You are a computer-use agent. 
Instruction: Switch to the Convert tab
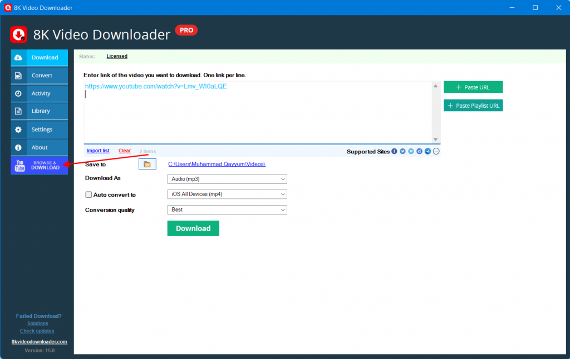click(40, 76)
